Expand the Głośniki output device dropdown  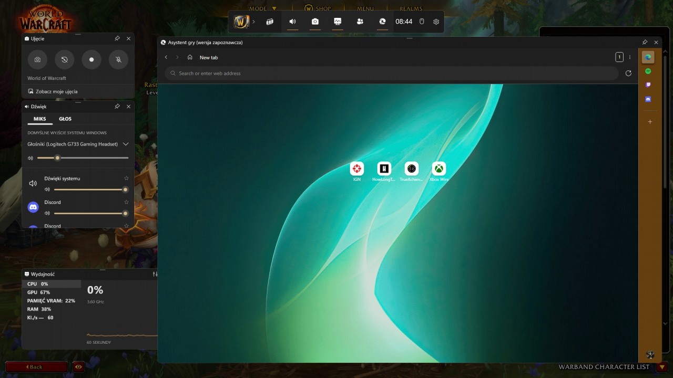click(126, 144)
